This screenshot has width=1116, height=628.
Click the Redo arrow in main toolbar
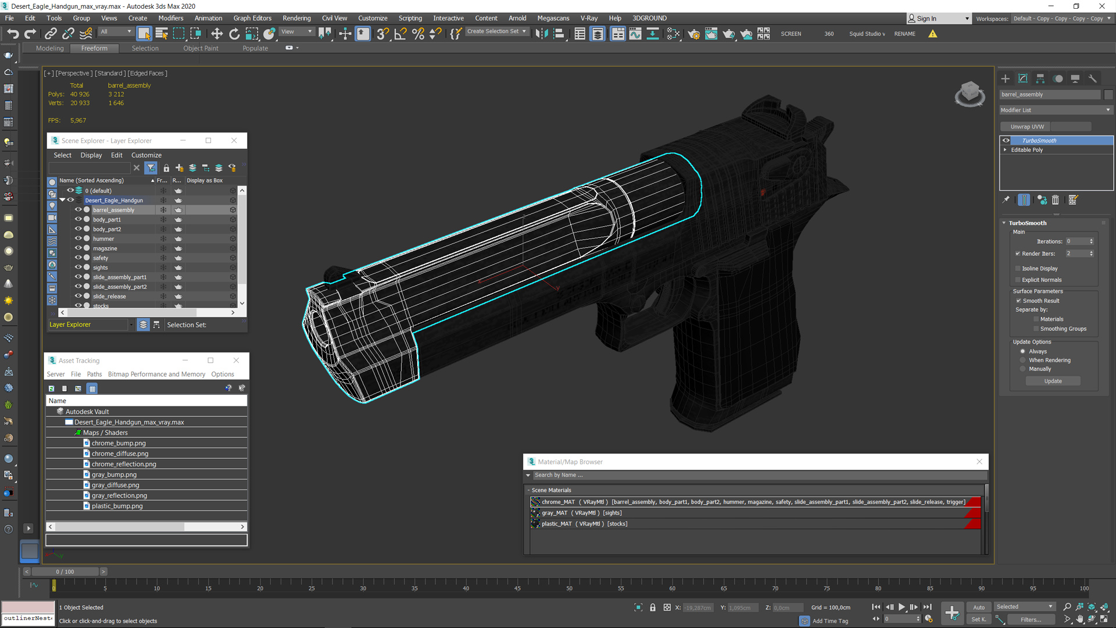30,34
